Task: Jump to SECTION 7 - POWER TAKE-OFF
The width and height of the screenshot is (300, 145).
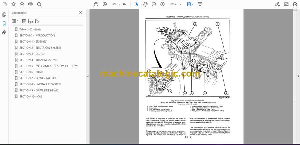Action: pyautogui.click(x=39, y=78)
